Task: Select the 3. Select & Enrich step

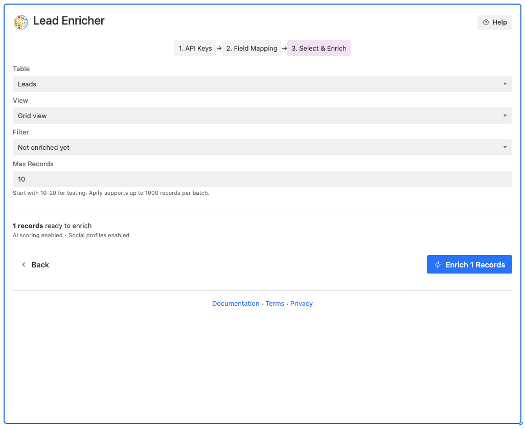Action: [318, 48]
